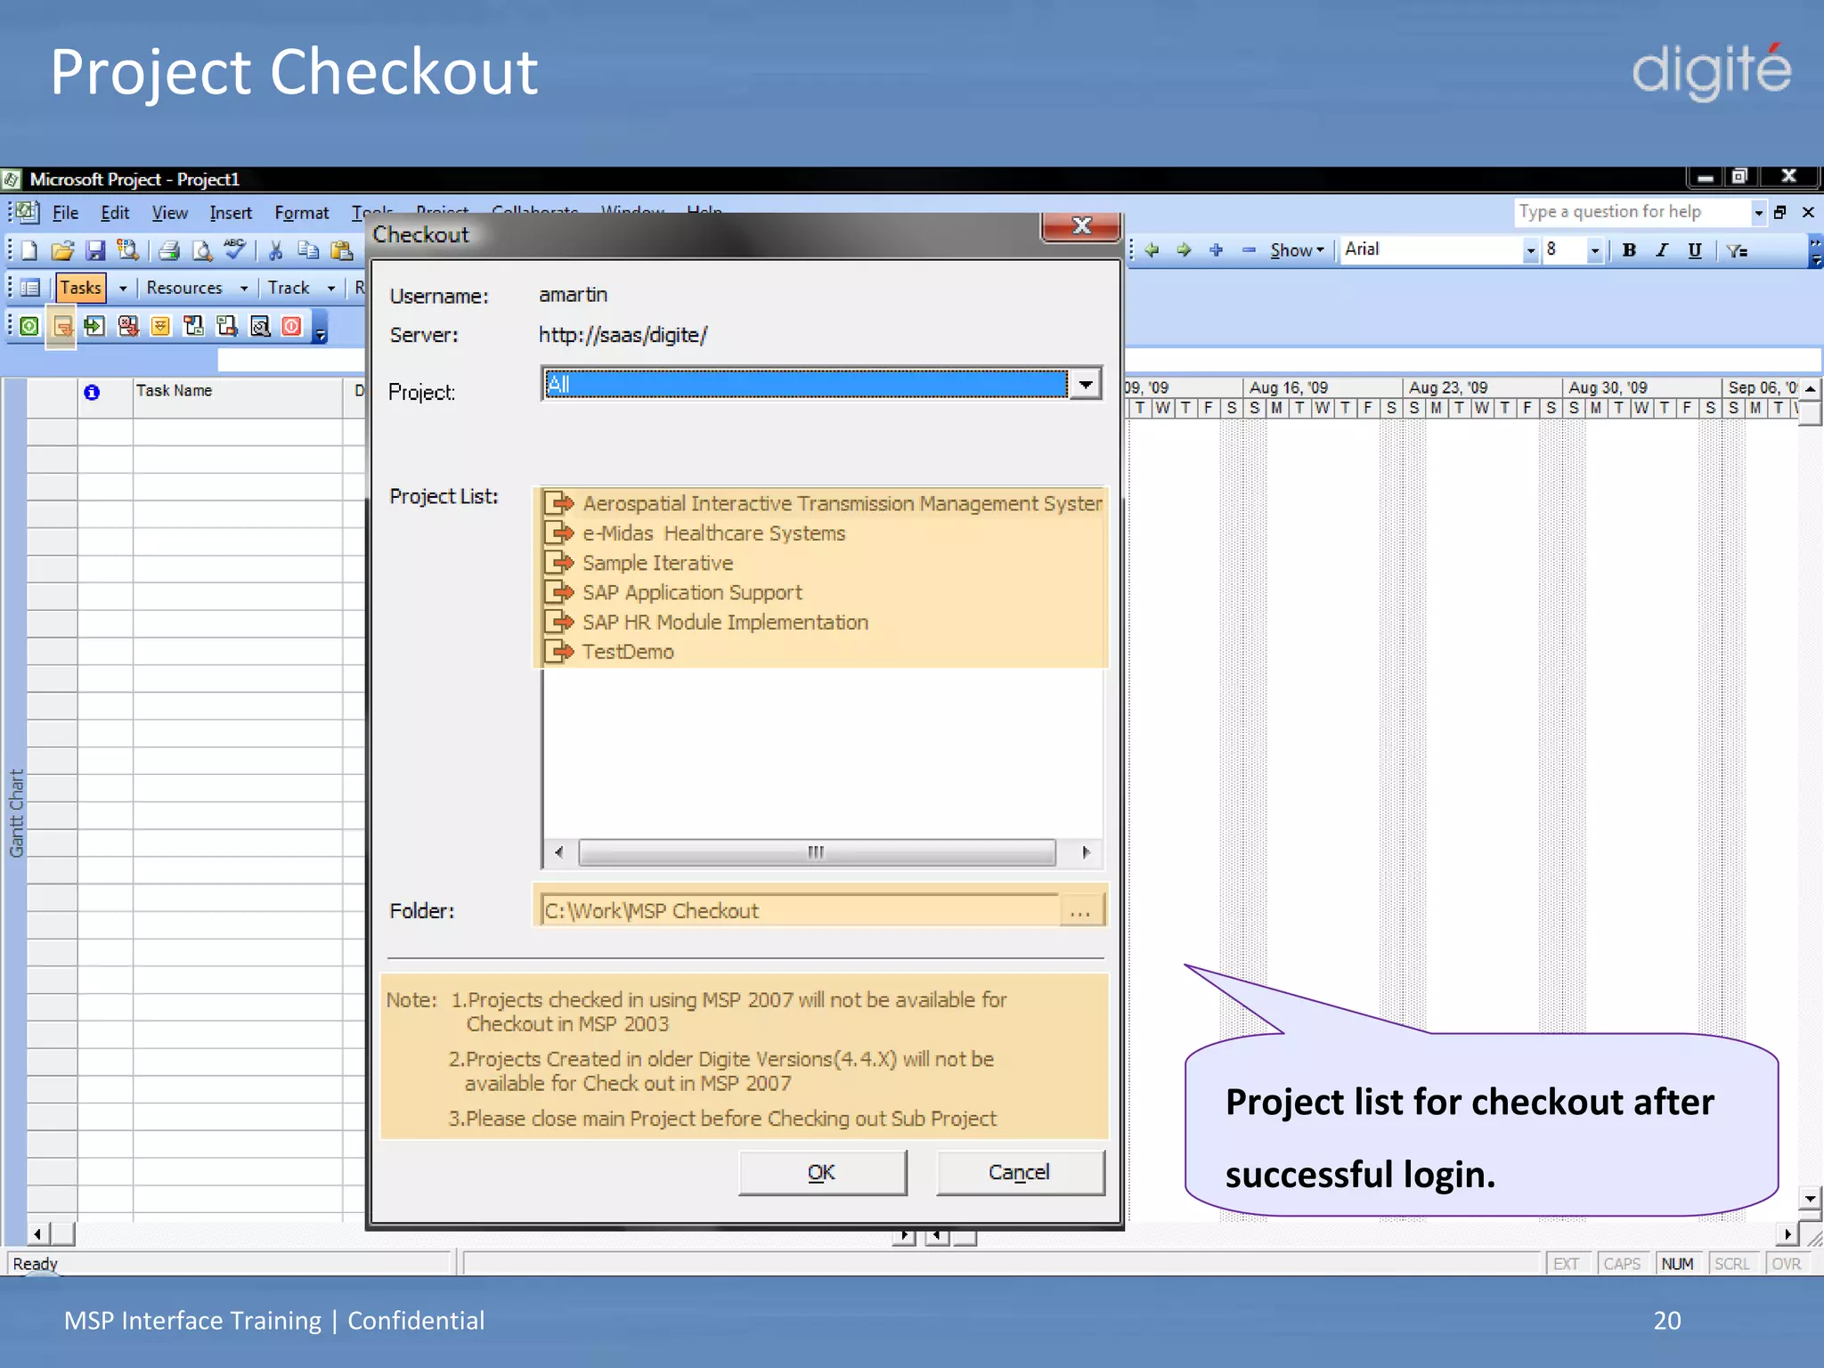This screenshot has width=1824, height=1368.
Task: Click the red Digite logout power icon
Action: tap(291, 326)
